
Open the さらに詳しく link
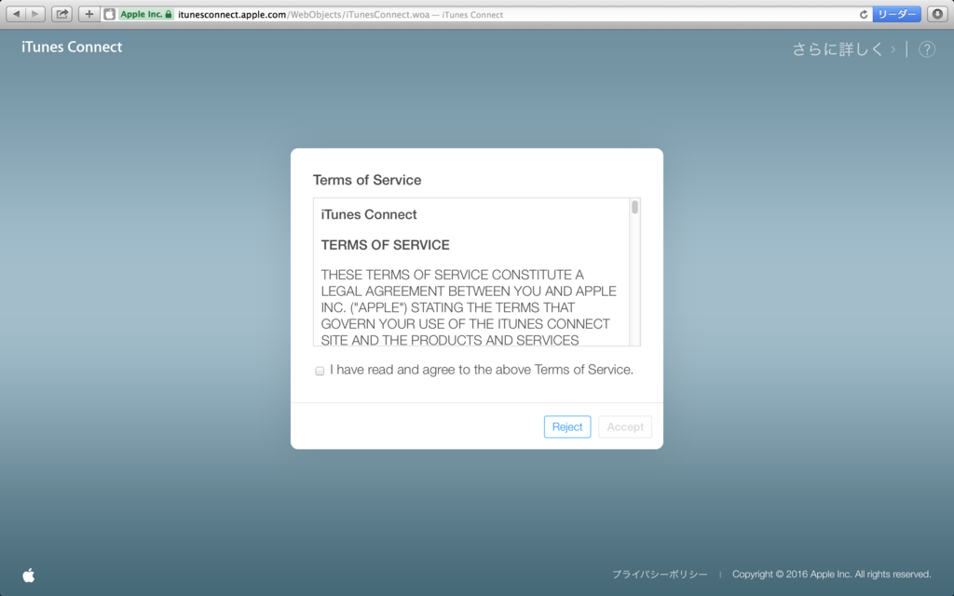(x=843, y=49)
